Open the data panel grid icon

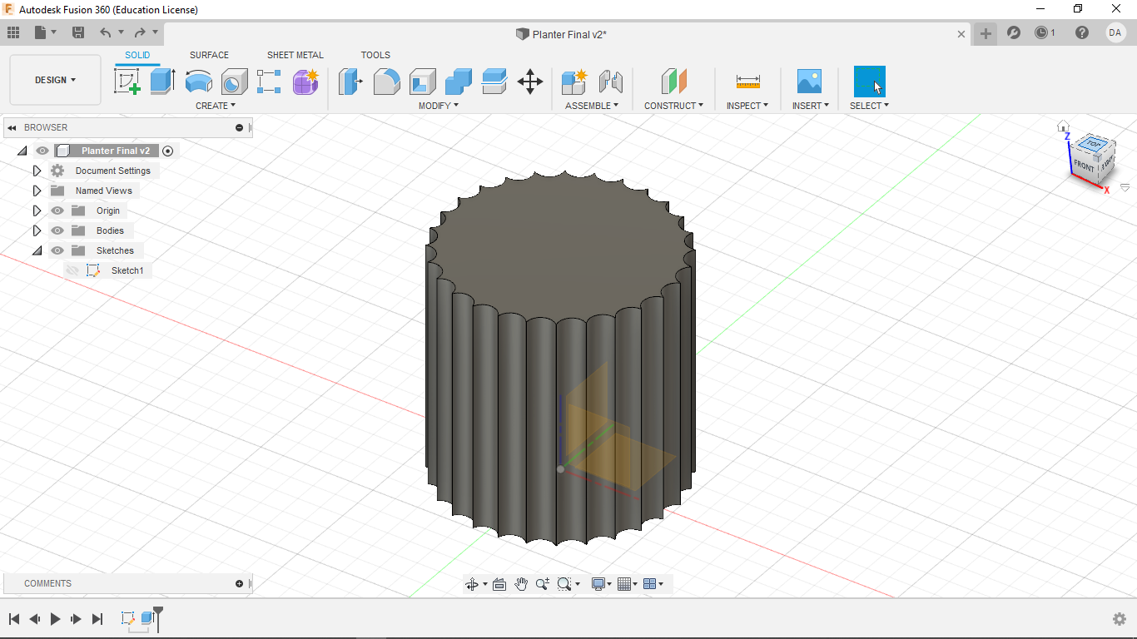[x=12, y=32]
